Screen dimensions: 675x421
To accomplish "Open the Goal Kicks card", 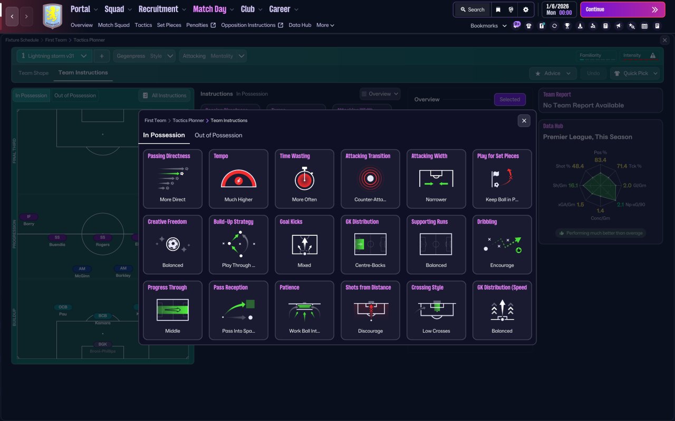I will coord(304,245).
